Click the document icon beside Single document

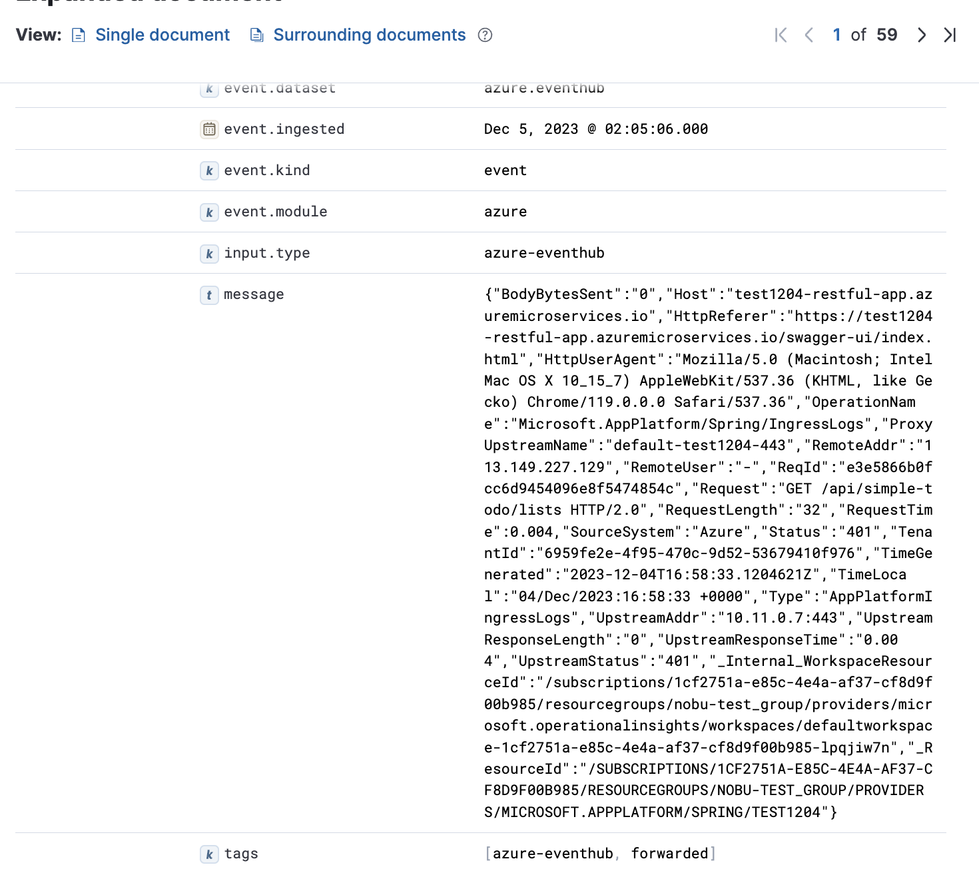(x=79, y=35)
